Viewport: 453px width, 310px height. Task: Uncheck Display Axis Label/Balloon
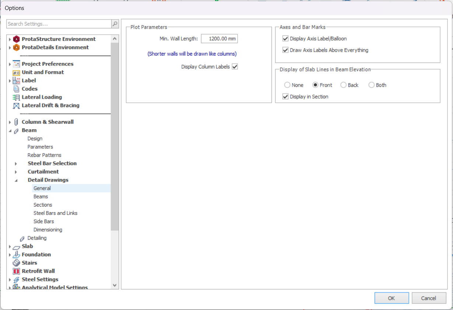285,38
